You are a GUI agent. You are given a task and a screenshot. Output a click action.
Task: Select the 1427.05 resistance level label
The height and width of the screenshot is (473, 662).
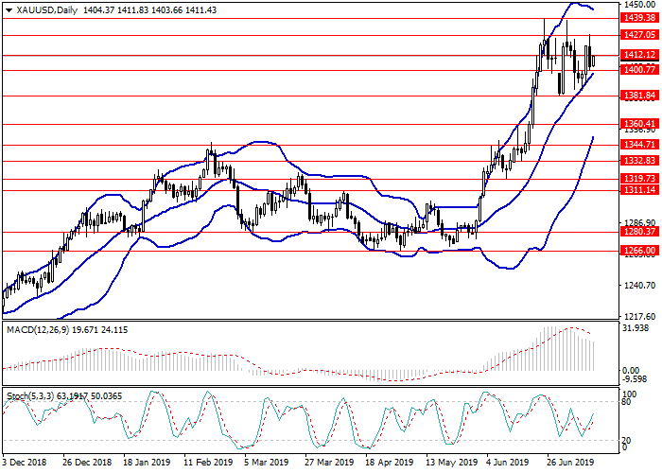[639, 35]
